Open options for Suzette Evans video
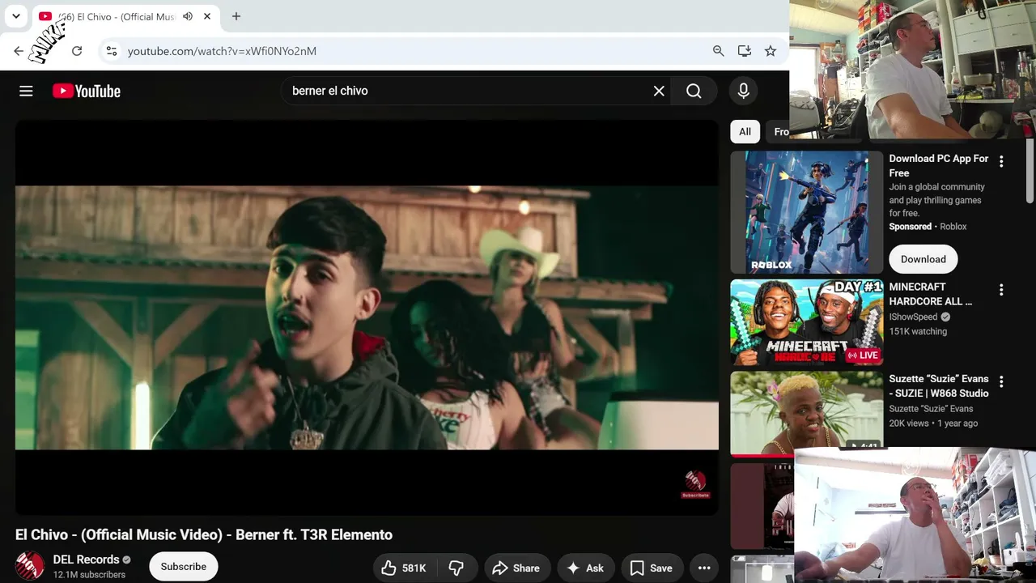This screenshot has width=1036, height=583. point(1001,382)
